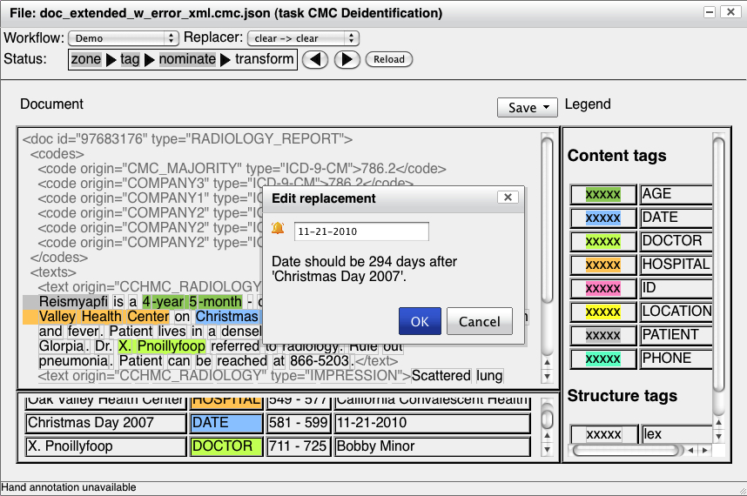Viewport: 747px width, 496px height.
Task: Select the DATE blue tag swatch
Action: pyautogui.click(x=602, y=218)
